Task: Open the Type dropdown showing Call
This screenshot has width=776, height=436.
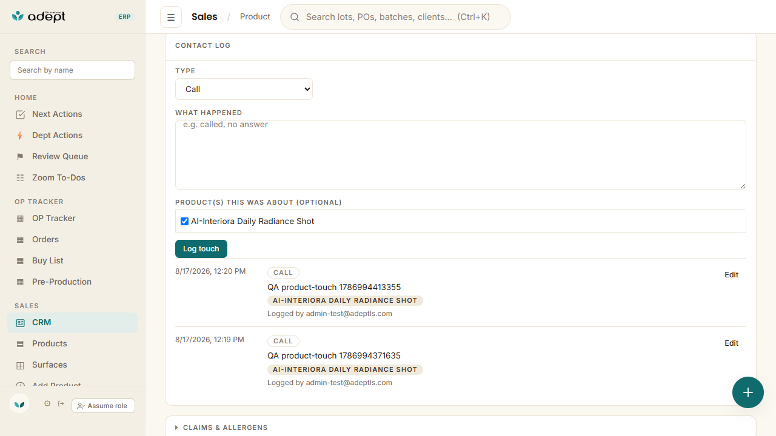Action: [x=244, y=89]
